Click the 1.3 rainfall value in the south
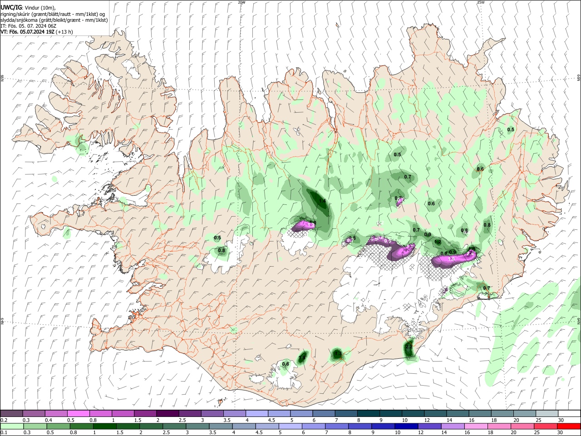This screenshot has height=436, width=581. 337,353
